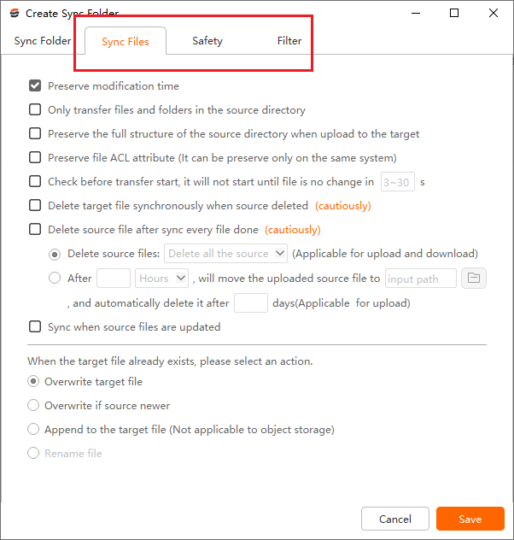514x540 pixels.
Task: Expand the Hours unit dropdown
Action: 162,279
